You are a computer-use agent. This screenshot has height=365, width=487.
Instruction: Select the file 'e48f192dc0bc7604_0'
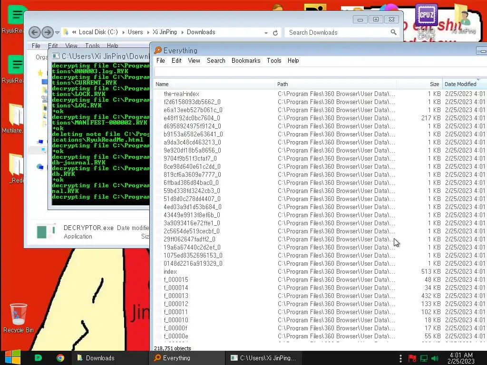coord(192,118)
